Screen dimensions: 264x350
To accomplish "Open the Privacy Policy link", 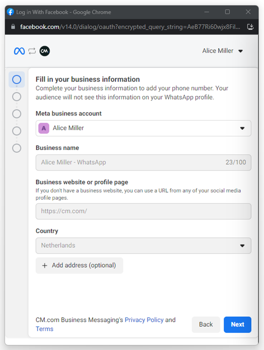I will point(144,320).
